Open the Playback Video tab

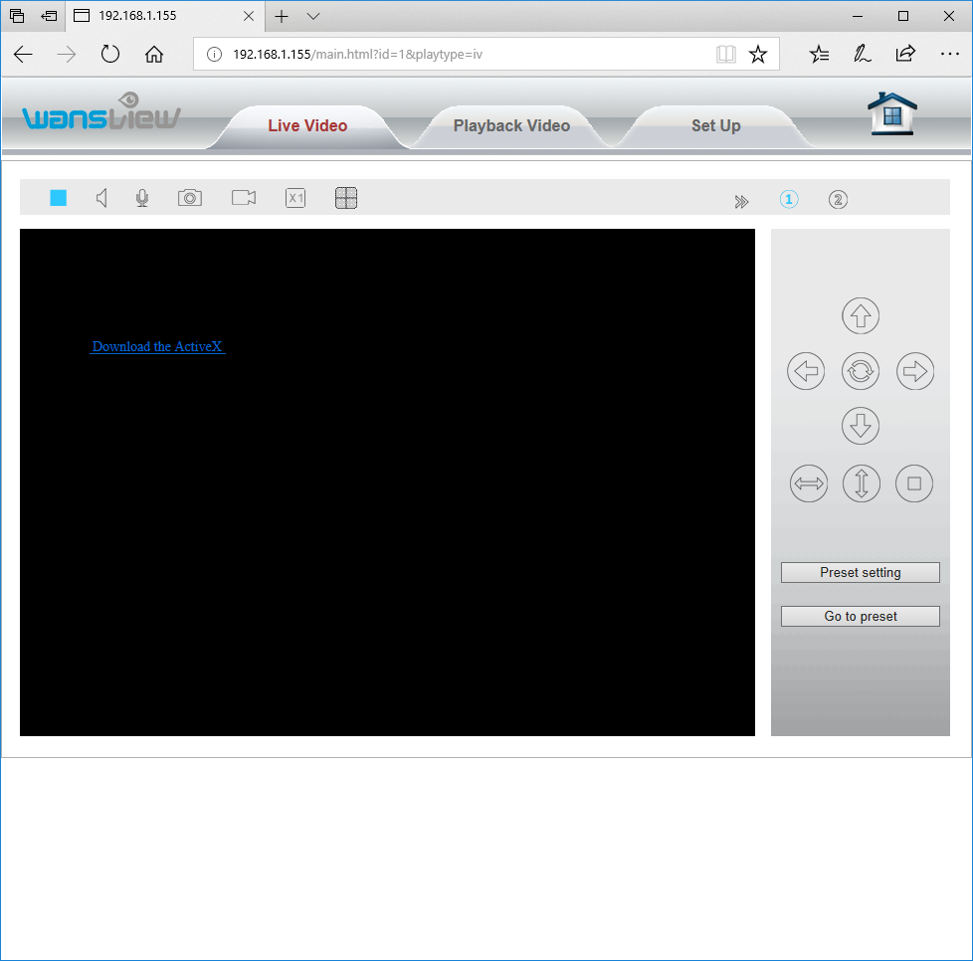(x=511, y=126)
